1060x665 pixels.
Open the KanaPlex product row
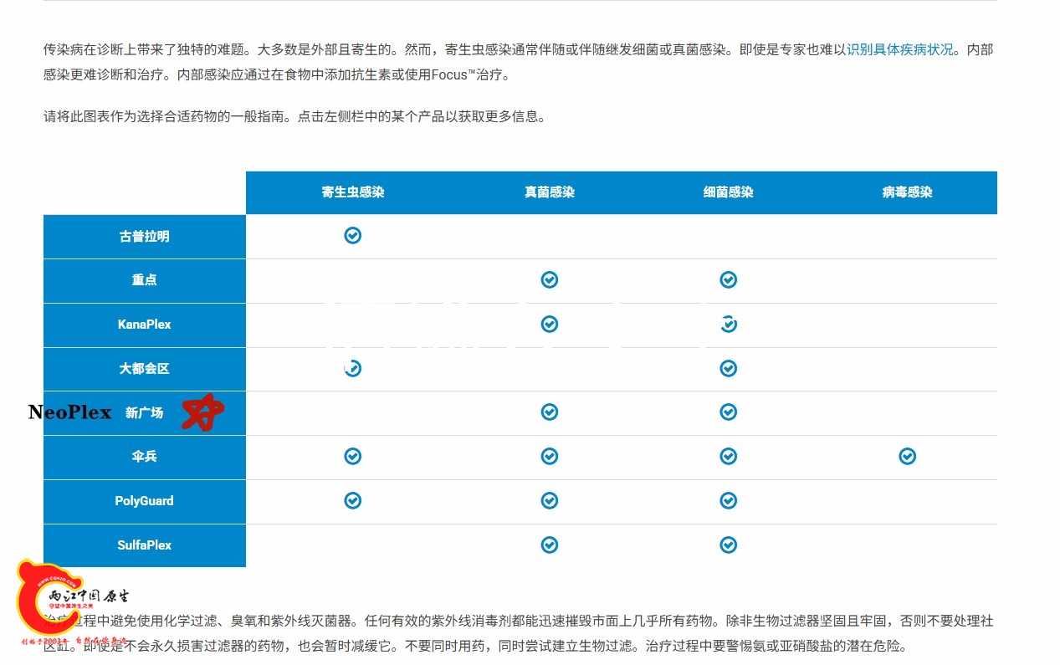pos(144,325)
